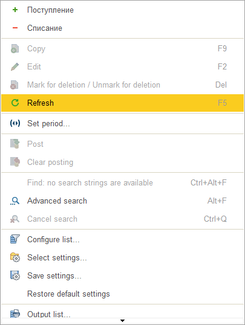245x325 pixels.
Task: Choose Save settings... entry
Action: (122, 275)
